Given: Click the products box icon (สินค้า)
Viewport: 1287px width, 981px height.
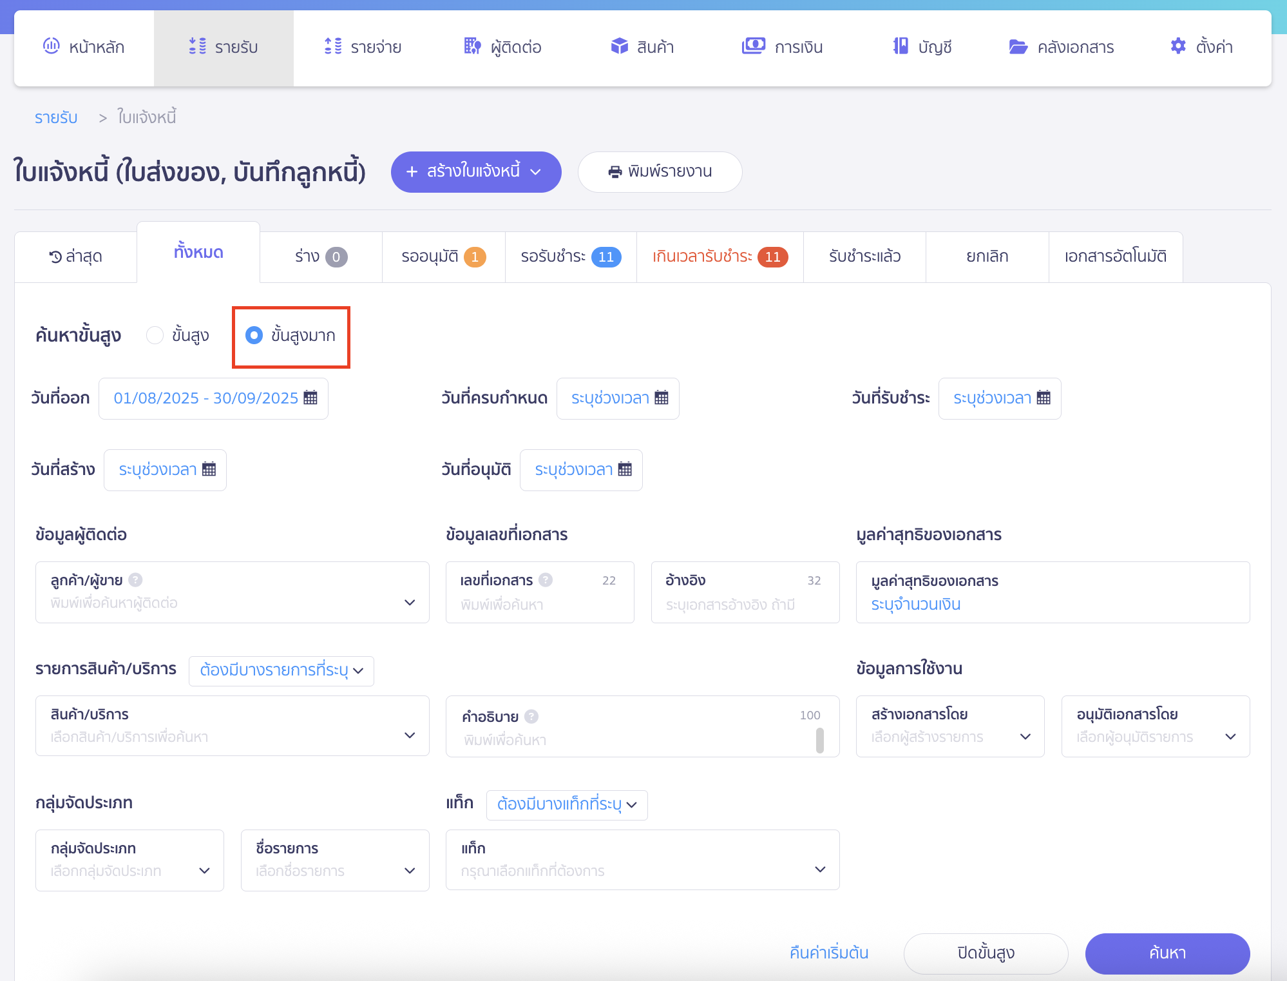Looking at the screenshot, I should coord(619,46).
